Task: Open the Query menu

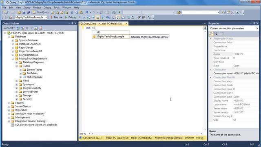Action: tap(27, 7)
